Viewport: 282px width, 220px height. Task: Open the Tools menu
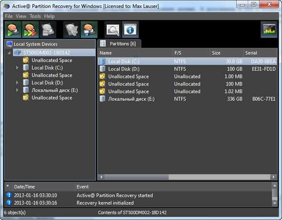[35, 16]
